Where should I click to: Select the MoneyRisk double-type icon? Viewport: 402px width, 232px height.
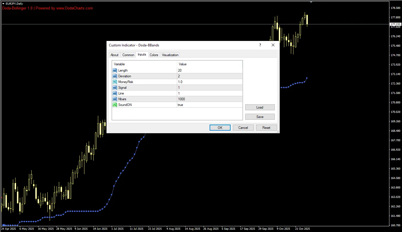(115, 82)
